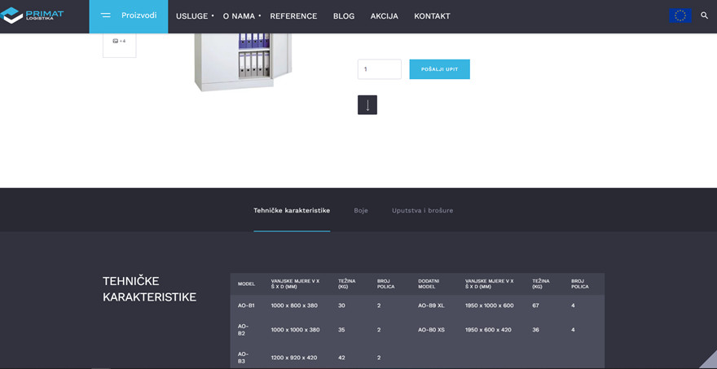The width and height of the screenshot is (717, 369).
Task: Click the down arrow scroll button
Action: pos(367,105)
